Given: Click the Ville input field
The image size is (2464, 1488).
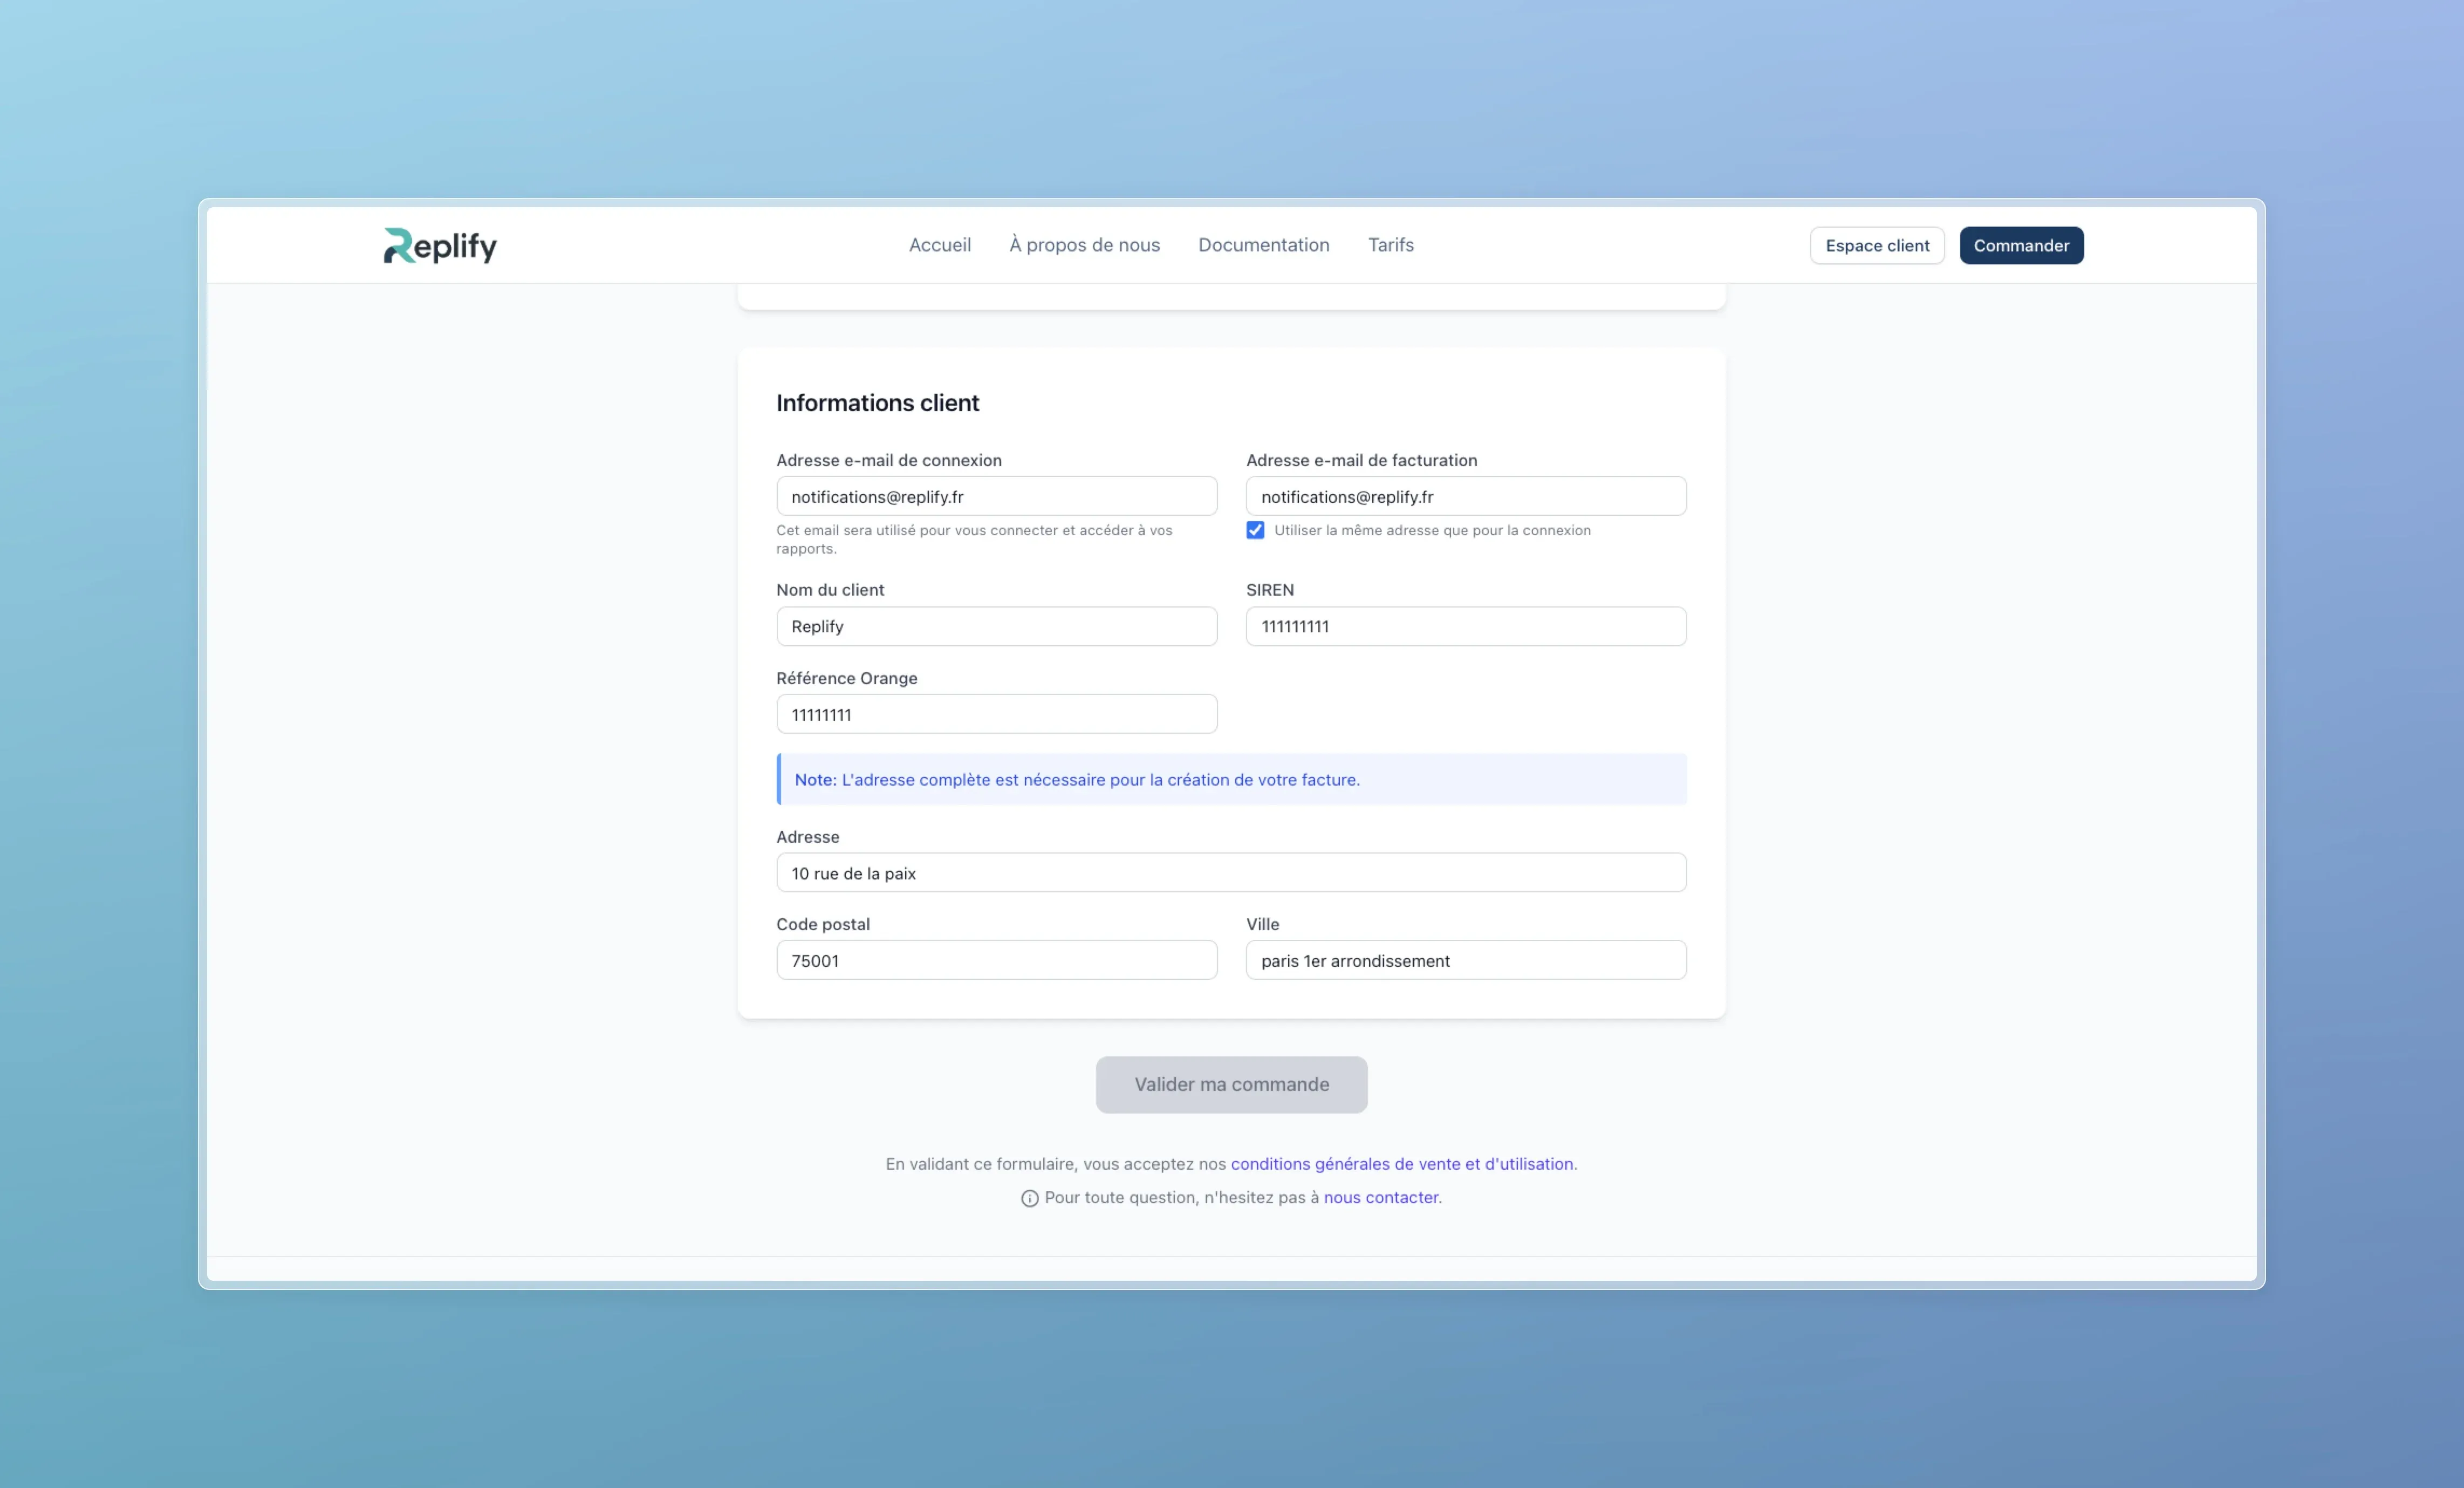Looking at the screenshot, I should (x=1465, y=960).
